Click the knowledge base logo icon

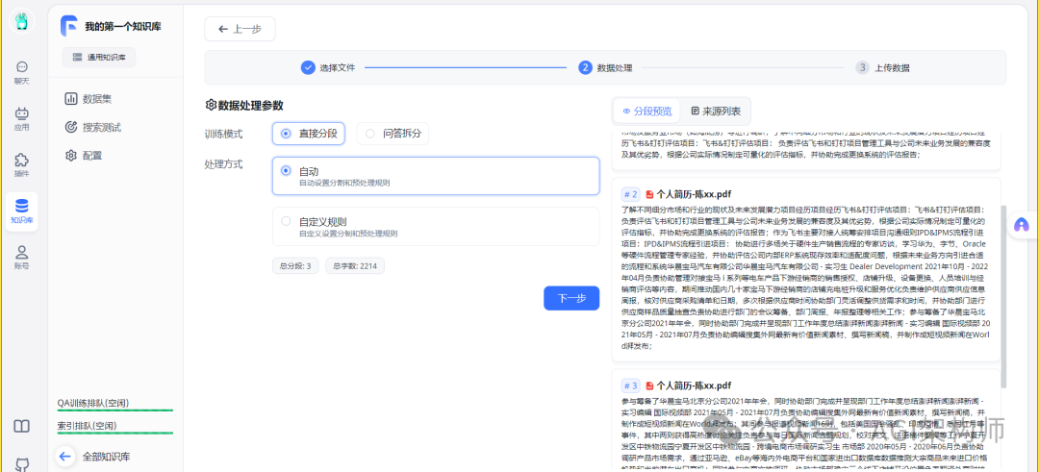[69, 26]
